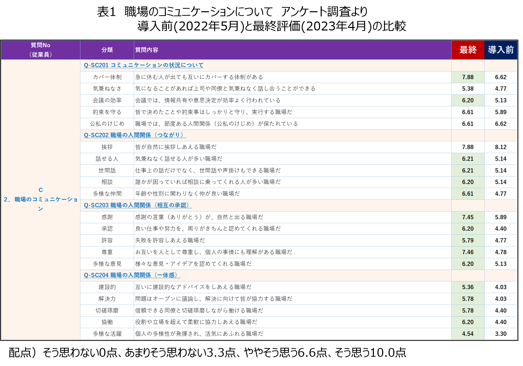Open the Q-SC201 コミュニケーションの状況について link

click(144, 65)
